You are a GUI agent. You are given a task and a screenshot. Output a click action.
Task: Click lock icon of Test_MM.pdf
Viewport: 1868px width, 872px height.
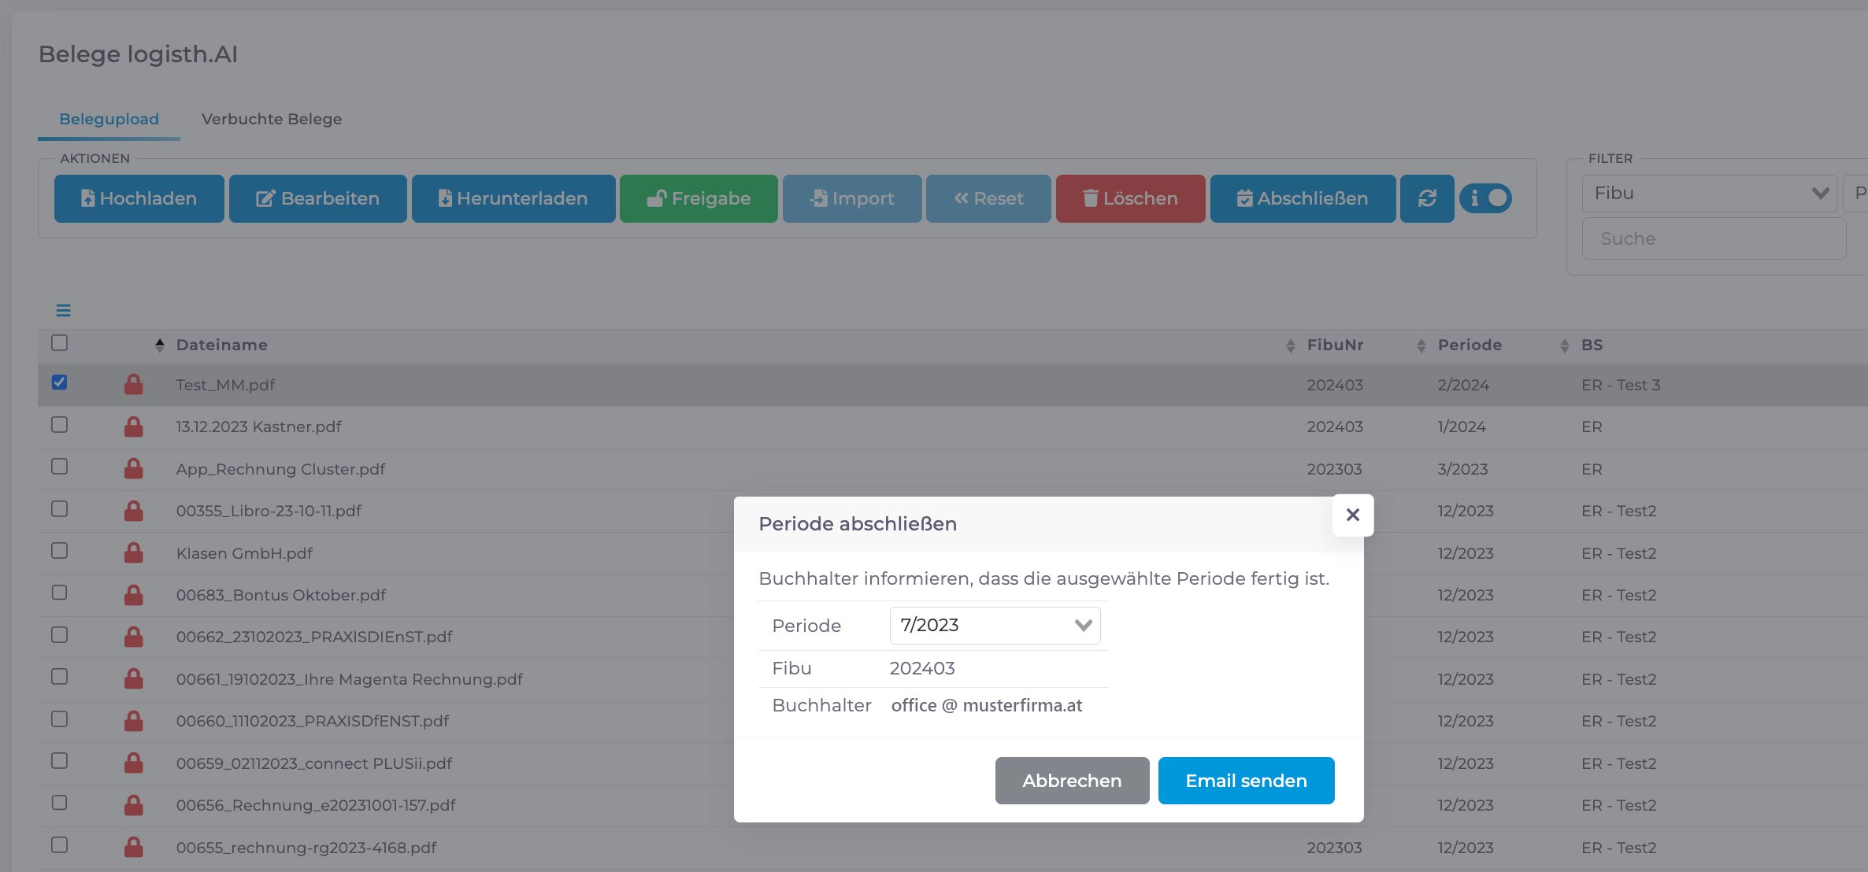tap(134, 384)
